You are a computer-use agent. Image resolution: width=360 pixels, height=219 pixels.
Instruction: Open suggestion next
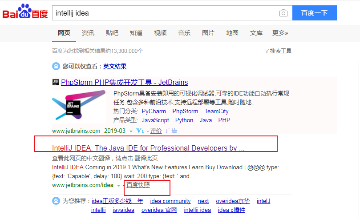(x=203, y=201)
